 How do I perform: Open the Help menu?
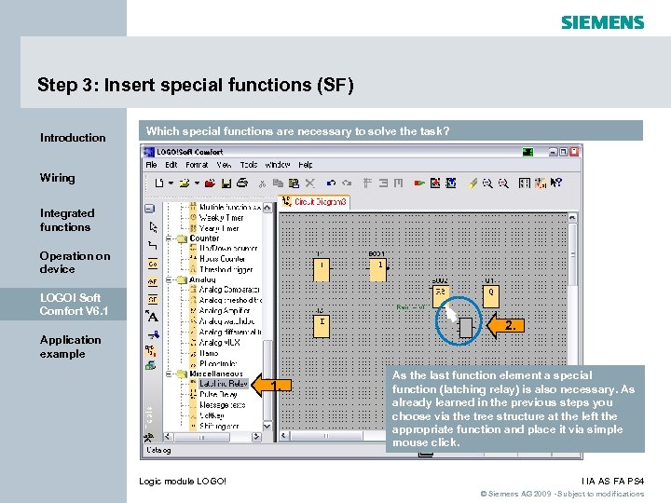pyautogui.click(x=306, y=165)
